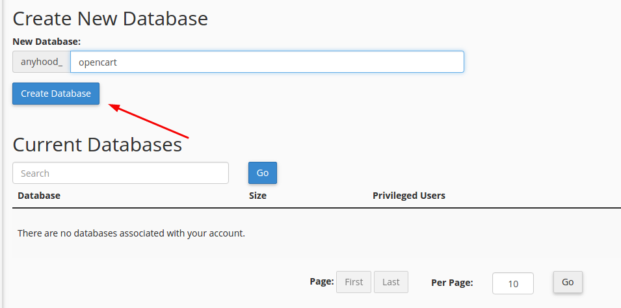
Task: Click the Per Page number field showing 10
Action: (513, 283)
